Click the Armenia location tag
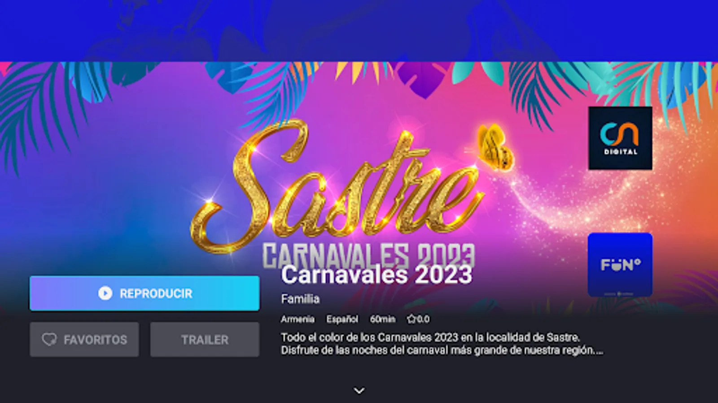 pos(298,319)
